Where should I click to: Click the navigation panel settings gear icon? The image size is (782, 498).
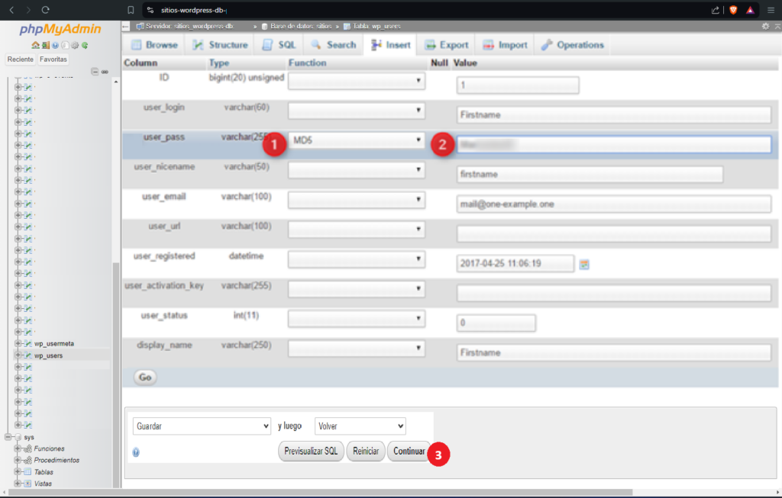(x=75, y=45)
